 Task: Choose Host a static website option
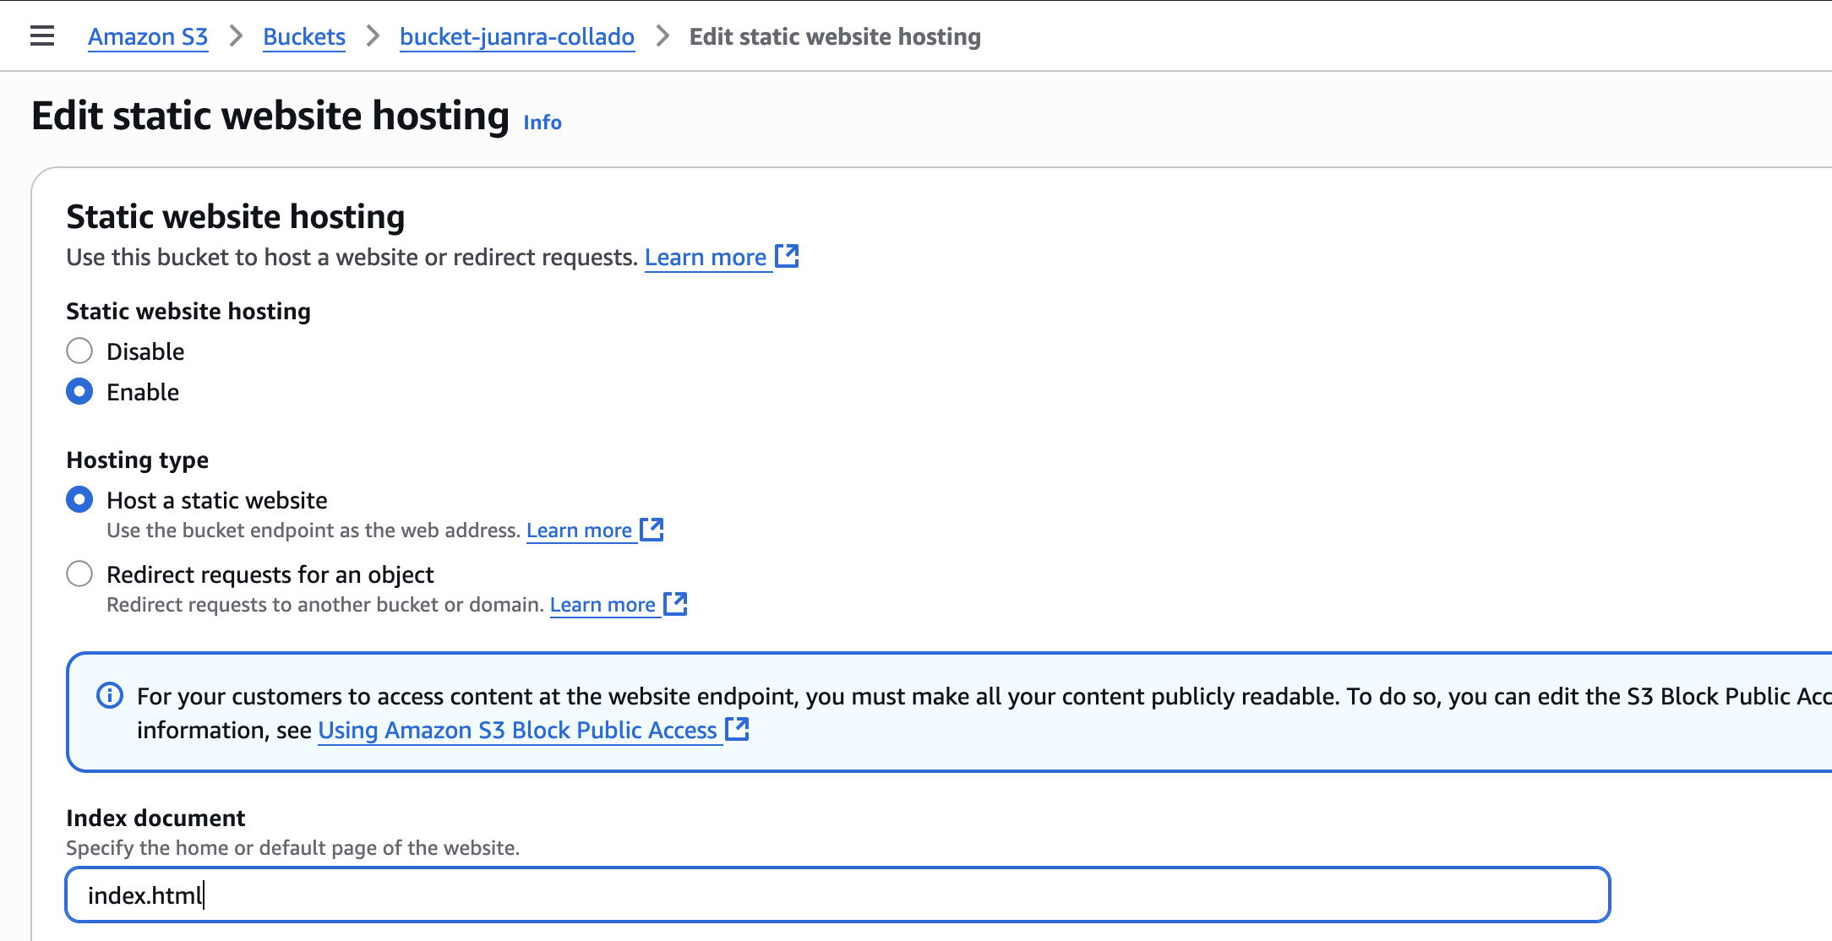[x=79, y=499]
